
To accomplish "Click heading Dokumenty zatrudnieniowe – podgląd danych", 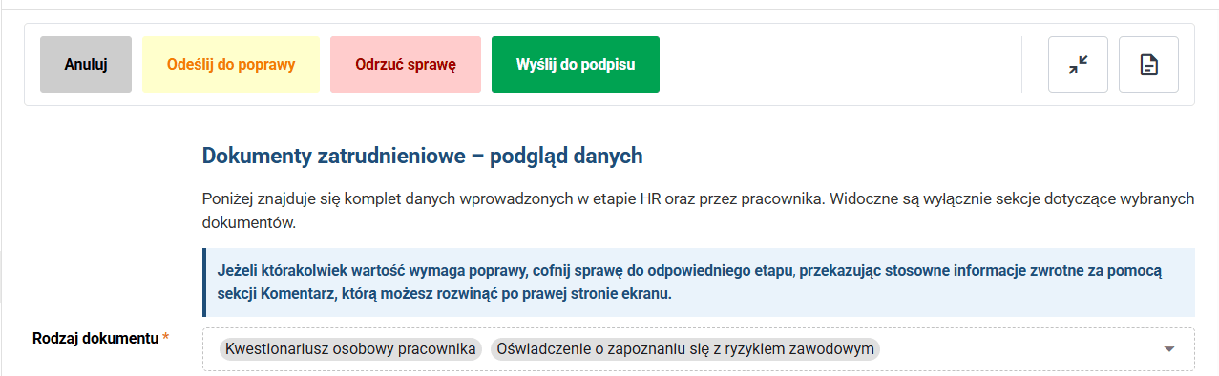I will pyautogui.click(x=423, y=156).
